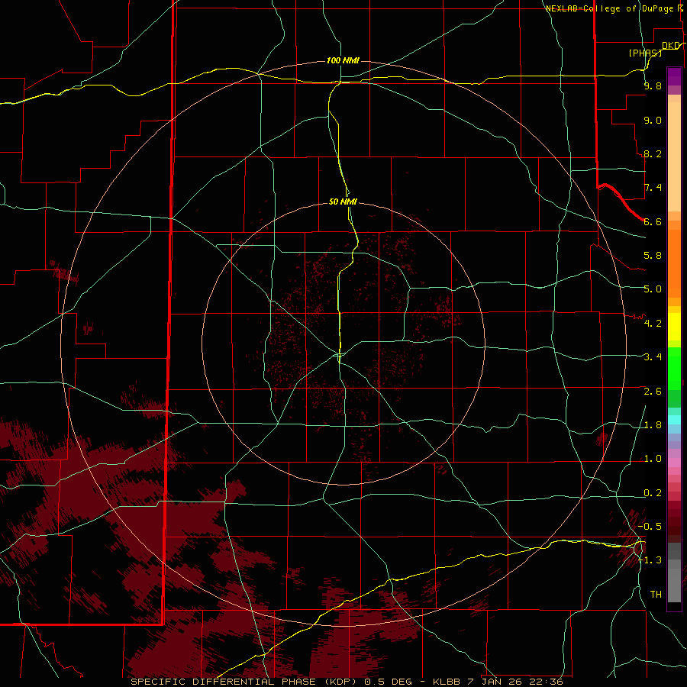Click the 5.8 color scale value

(653, 256)
